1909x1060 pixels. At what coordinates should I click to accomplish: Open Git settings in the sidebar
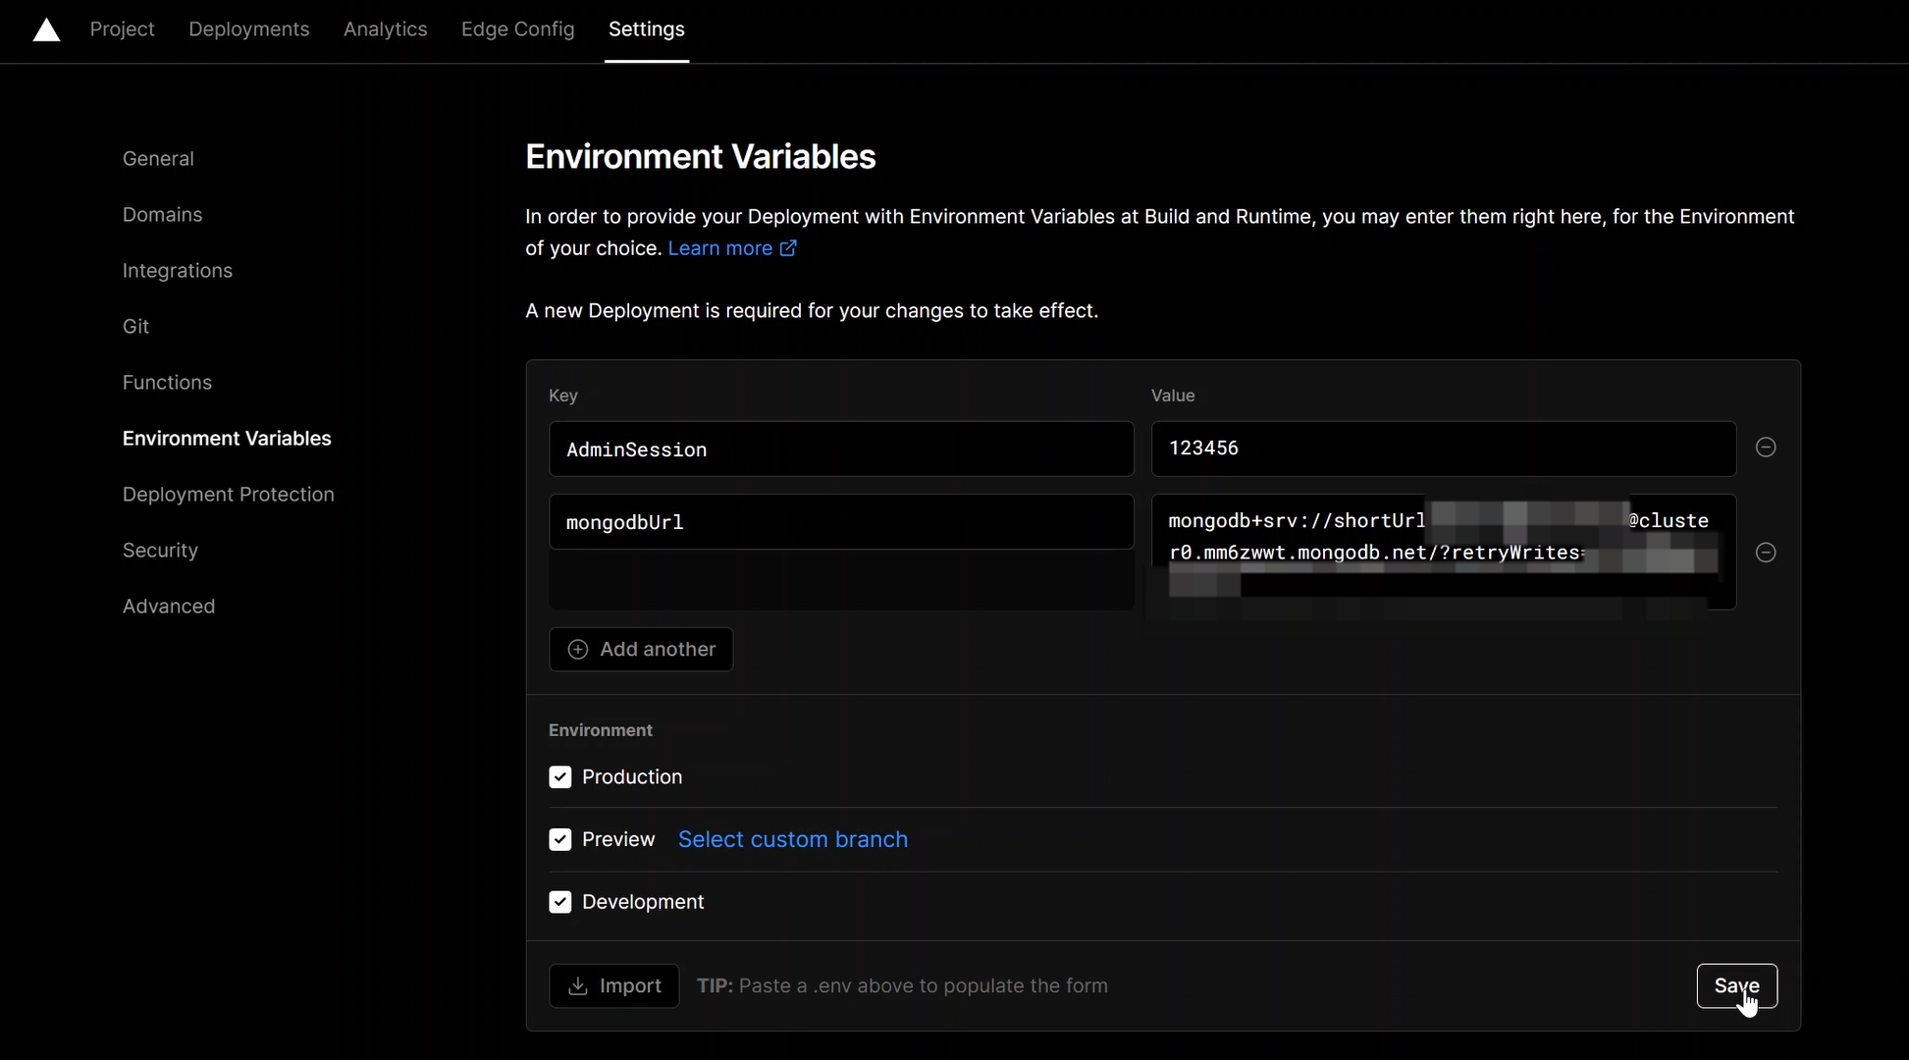coord(135,327)
